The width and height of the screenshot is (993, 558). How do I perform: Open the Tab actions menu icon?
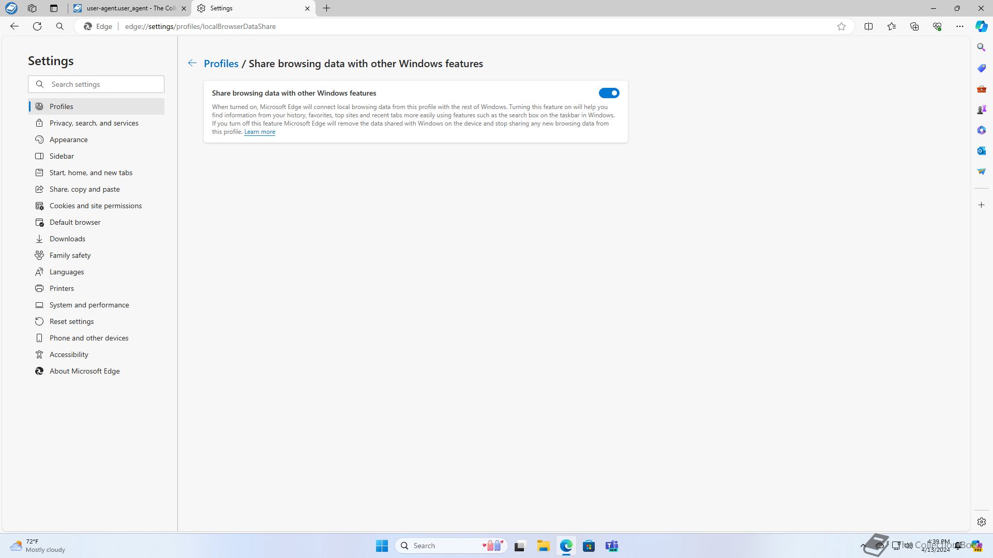(54, 8)
